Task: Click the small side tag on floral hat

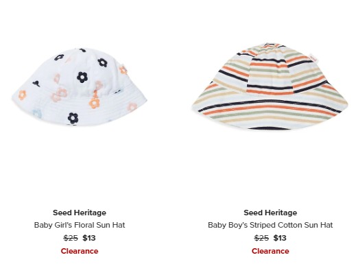Action: (123, 70)
